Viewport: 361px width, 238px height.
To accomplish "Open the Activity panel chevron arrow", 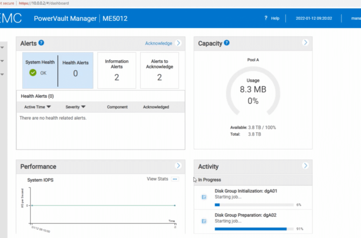I will 305,166.
